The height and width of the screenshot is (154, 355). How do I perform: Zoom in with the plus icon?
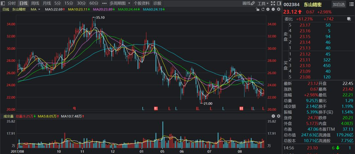tap(267, 9)
